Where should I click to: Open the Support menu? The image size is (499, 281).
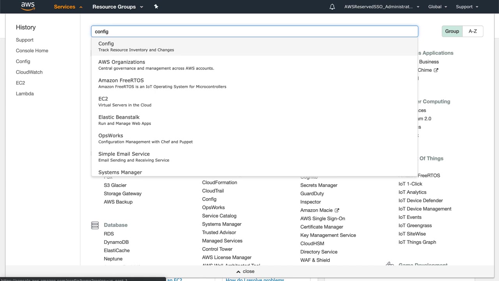tap(467, 7)
